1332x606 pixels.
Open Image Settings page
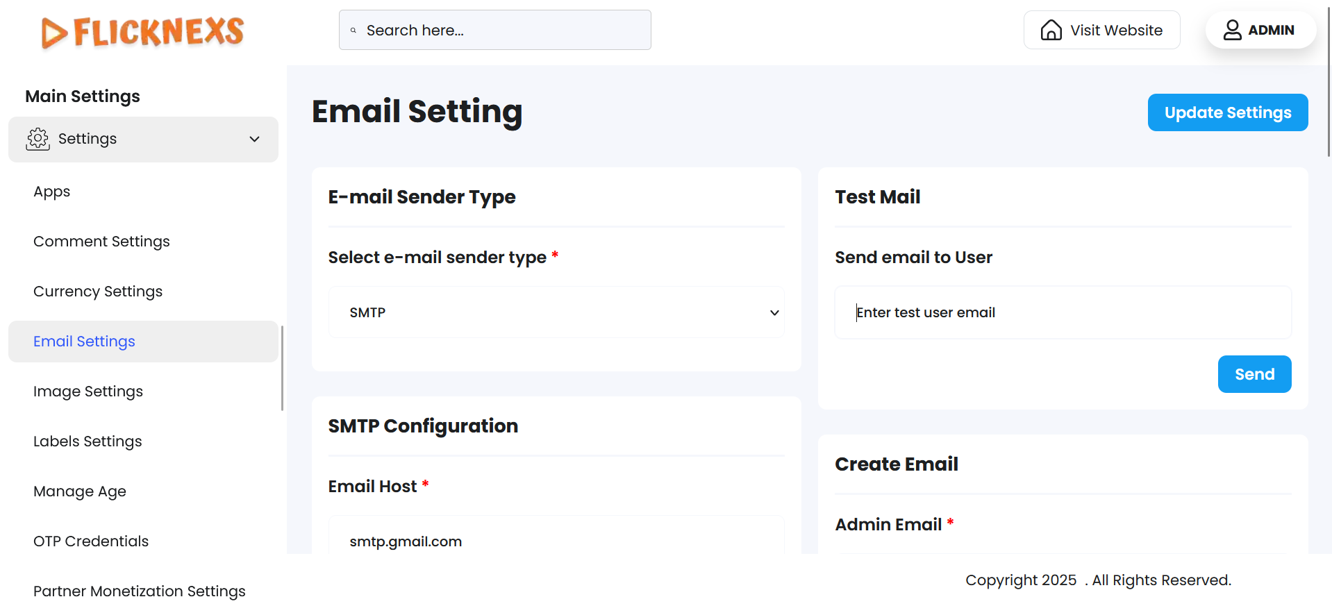[x=88, y=392]
